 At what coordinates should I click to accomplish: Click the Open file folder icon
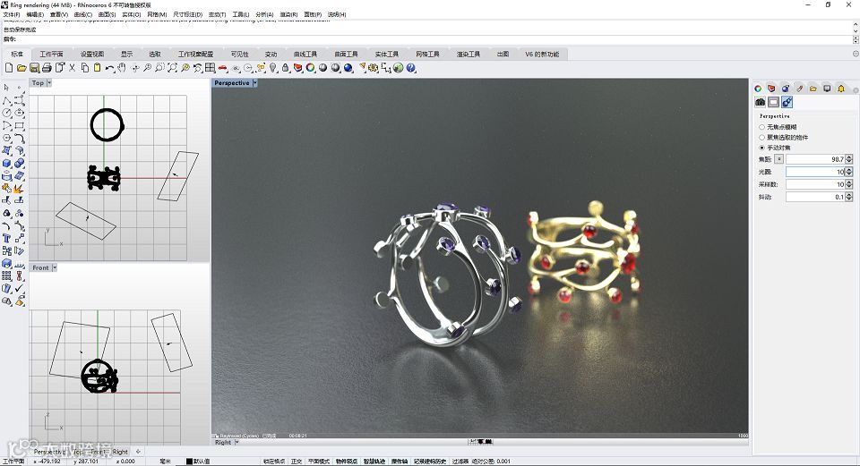[21, 68]
